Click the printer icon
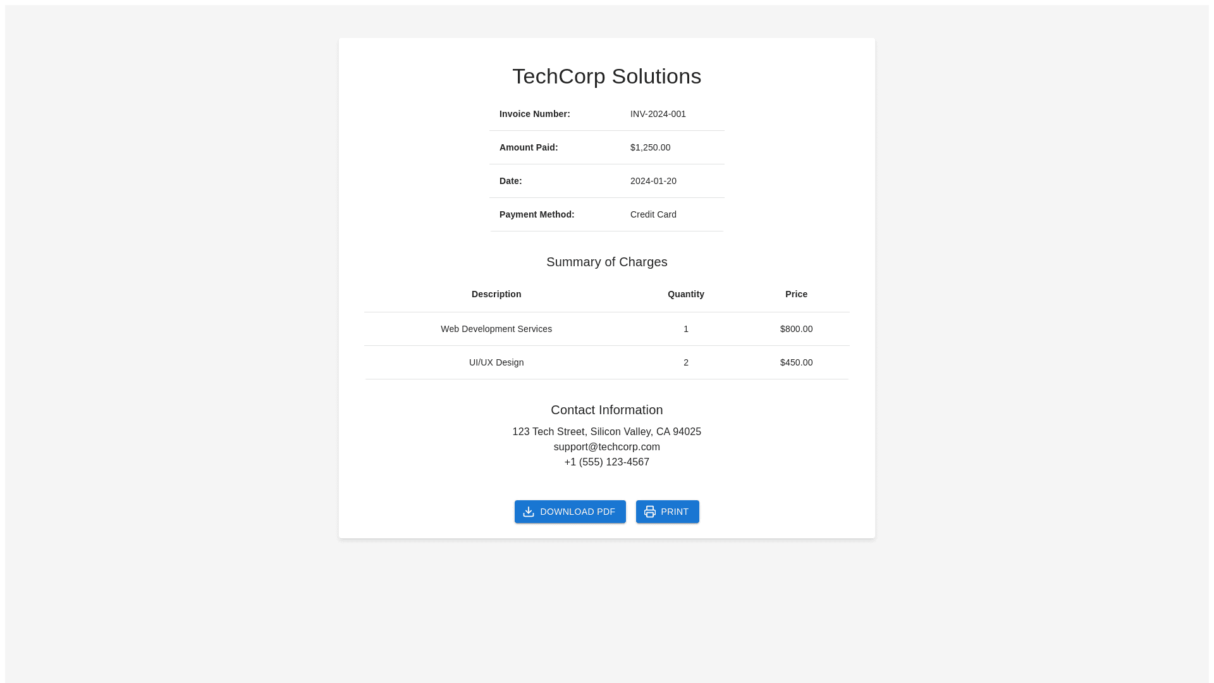The height and width of the screenshot is (683, 1214). [650, 512]
